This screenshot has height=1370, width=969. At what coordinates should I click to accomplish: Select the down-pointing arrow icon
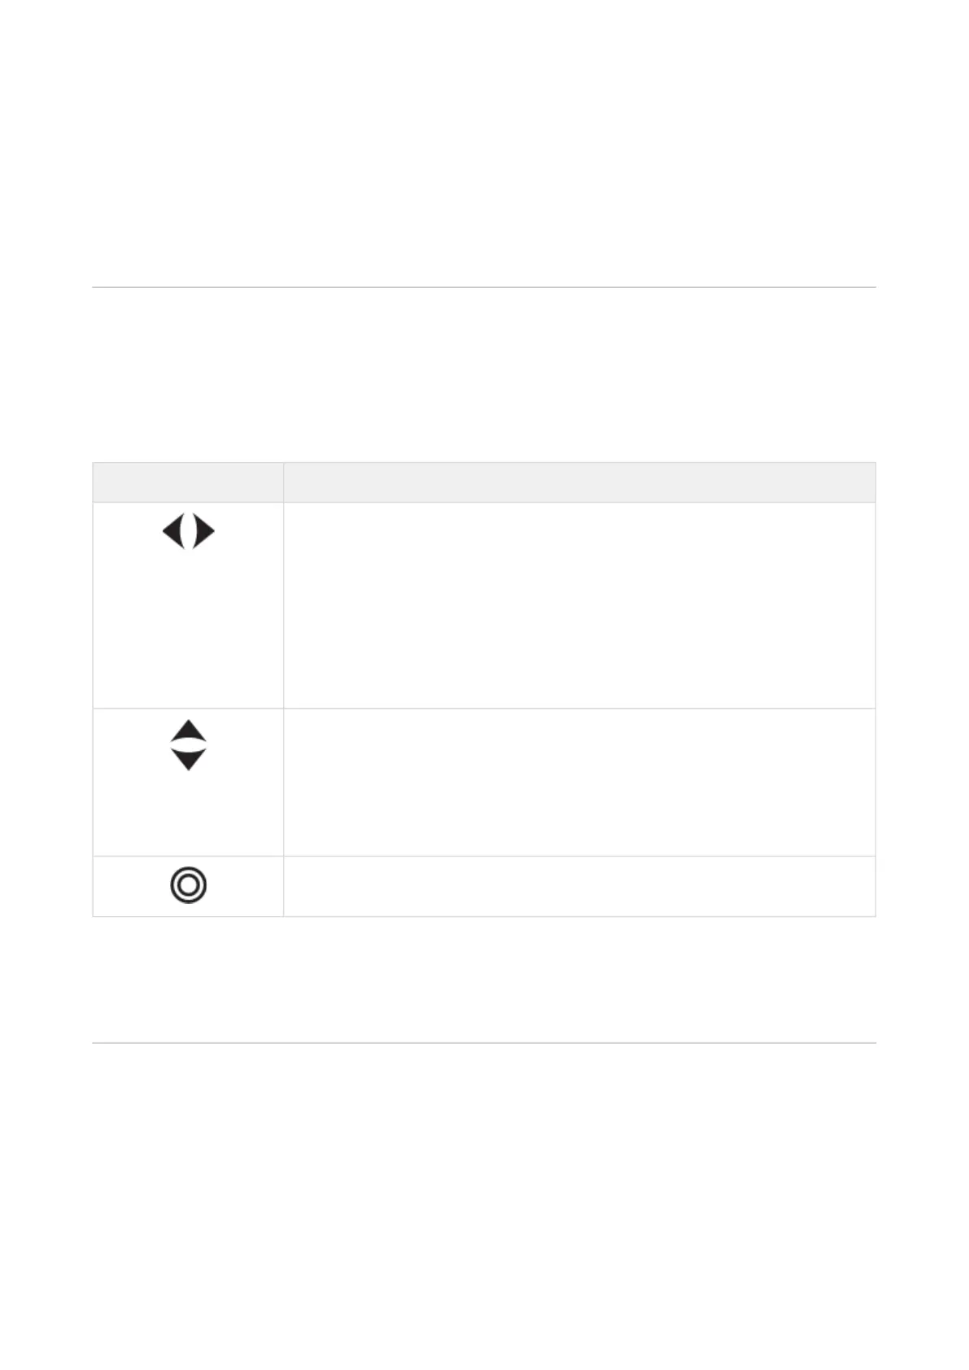(189, 760)
